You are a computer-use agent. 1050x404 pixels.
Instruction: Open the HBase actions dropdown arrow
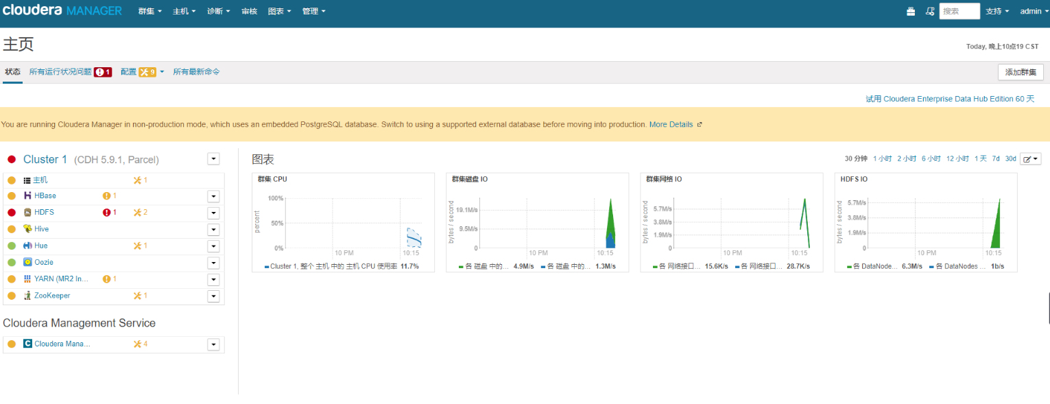tap(214, 196)
